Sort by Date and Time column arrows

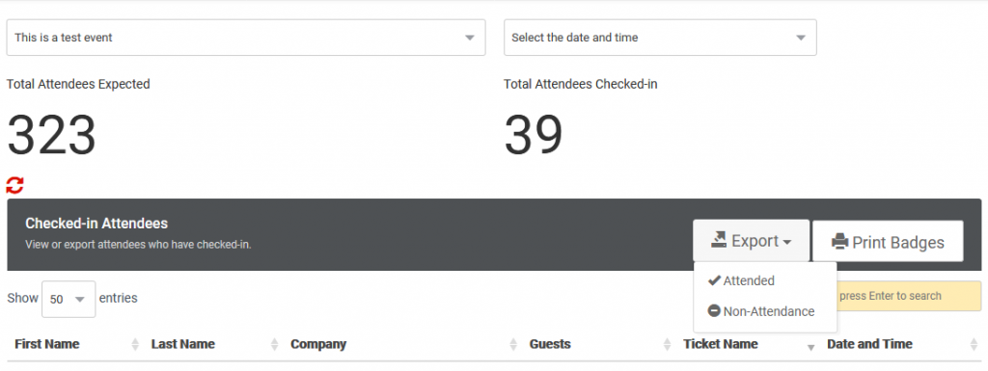[974, 344]
